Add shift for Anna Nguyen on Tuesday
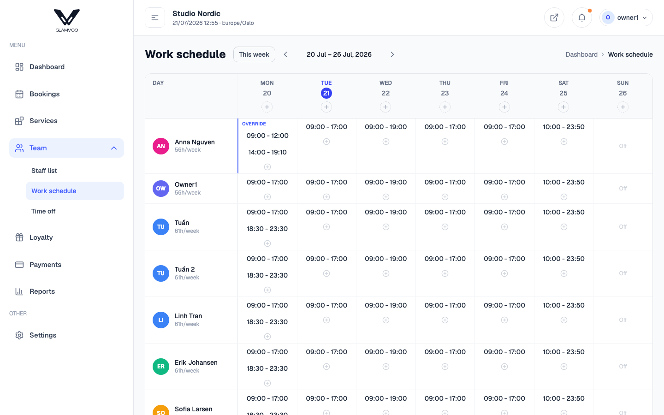Image resolution: width=664 pixels, height=415 pixels. [x=326, y=142]
